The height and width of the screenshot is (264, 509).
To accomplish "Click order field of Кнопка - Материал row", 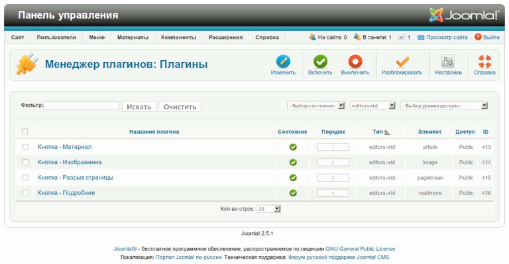I will tap(333, 147).
